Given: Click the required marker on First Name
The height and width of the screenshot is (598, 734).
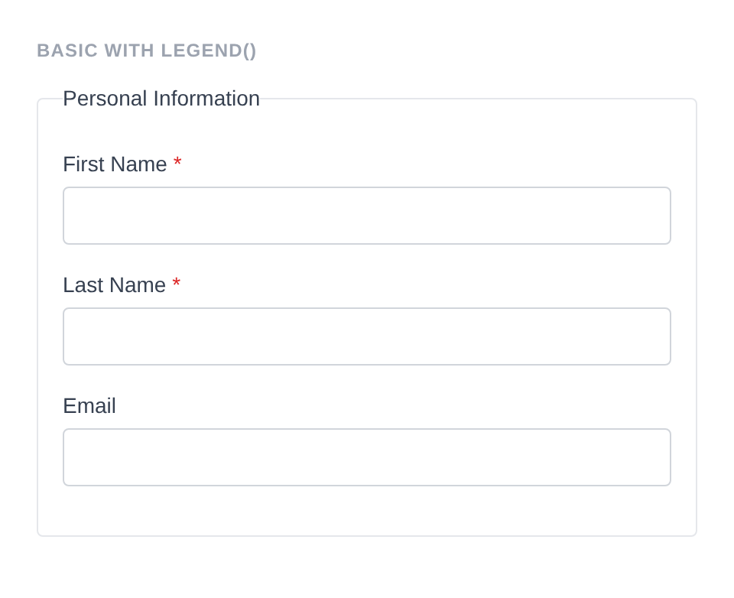Looking at the screenshot, I should tap(177, 164).
